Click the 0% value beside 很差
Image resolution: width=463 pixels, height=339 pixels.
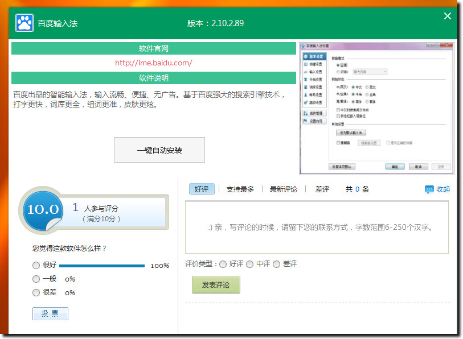click(x=70, y=293)
